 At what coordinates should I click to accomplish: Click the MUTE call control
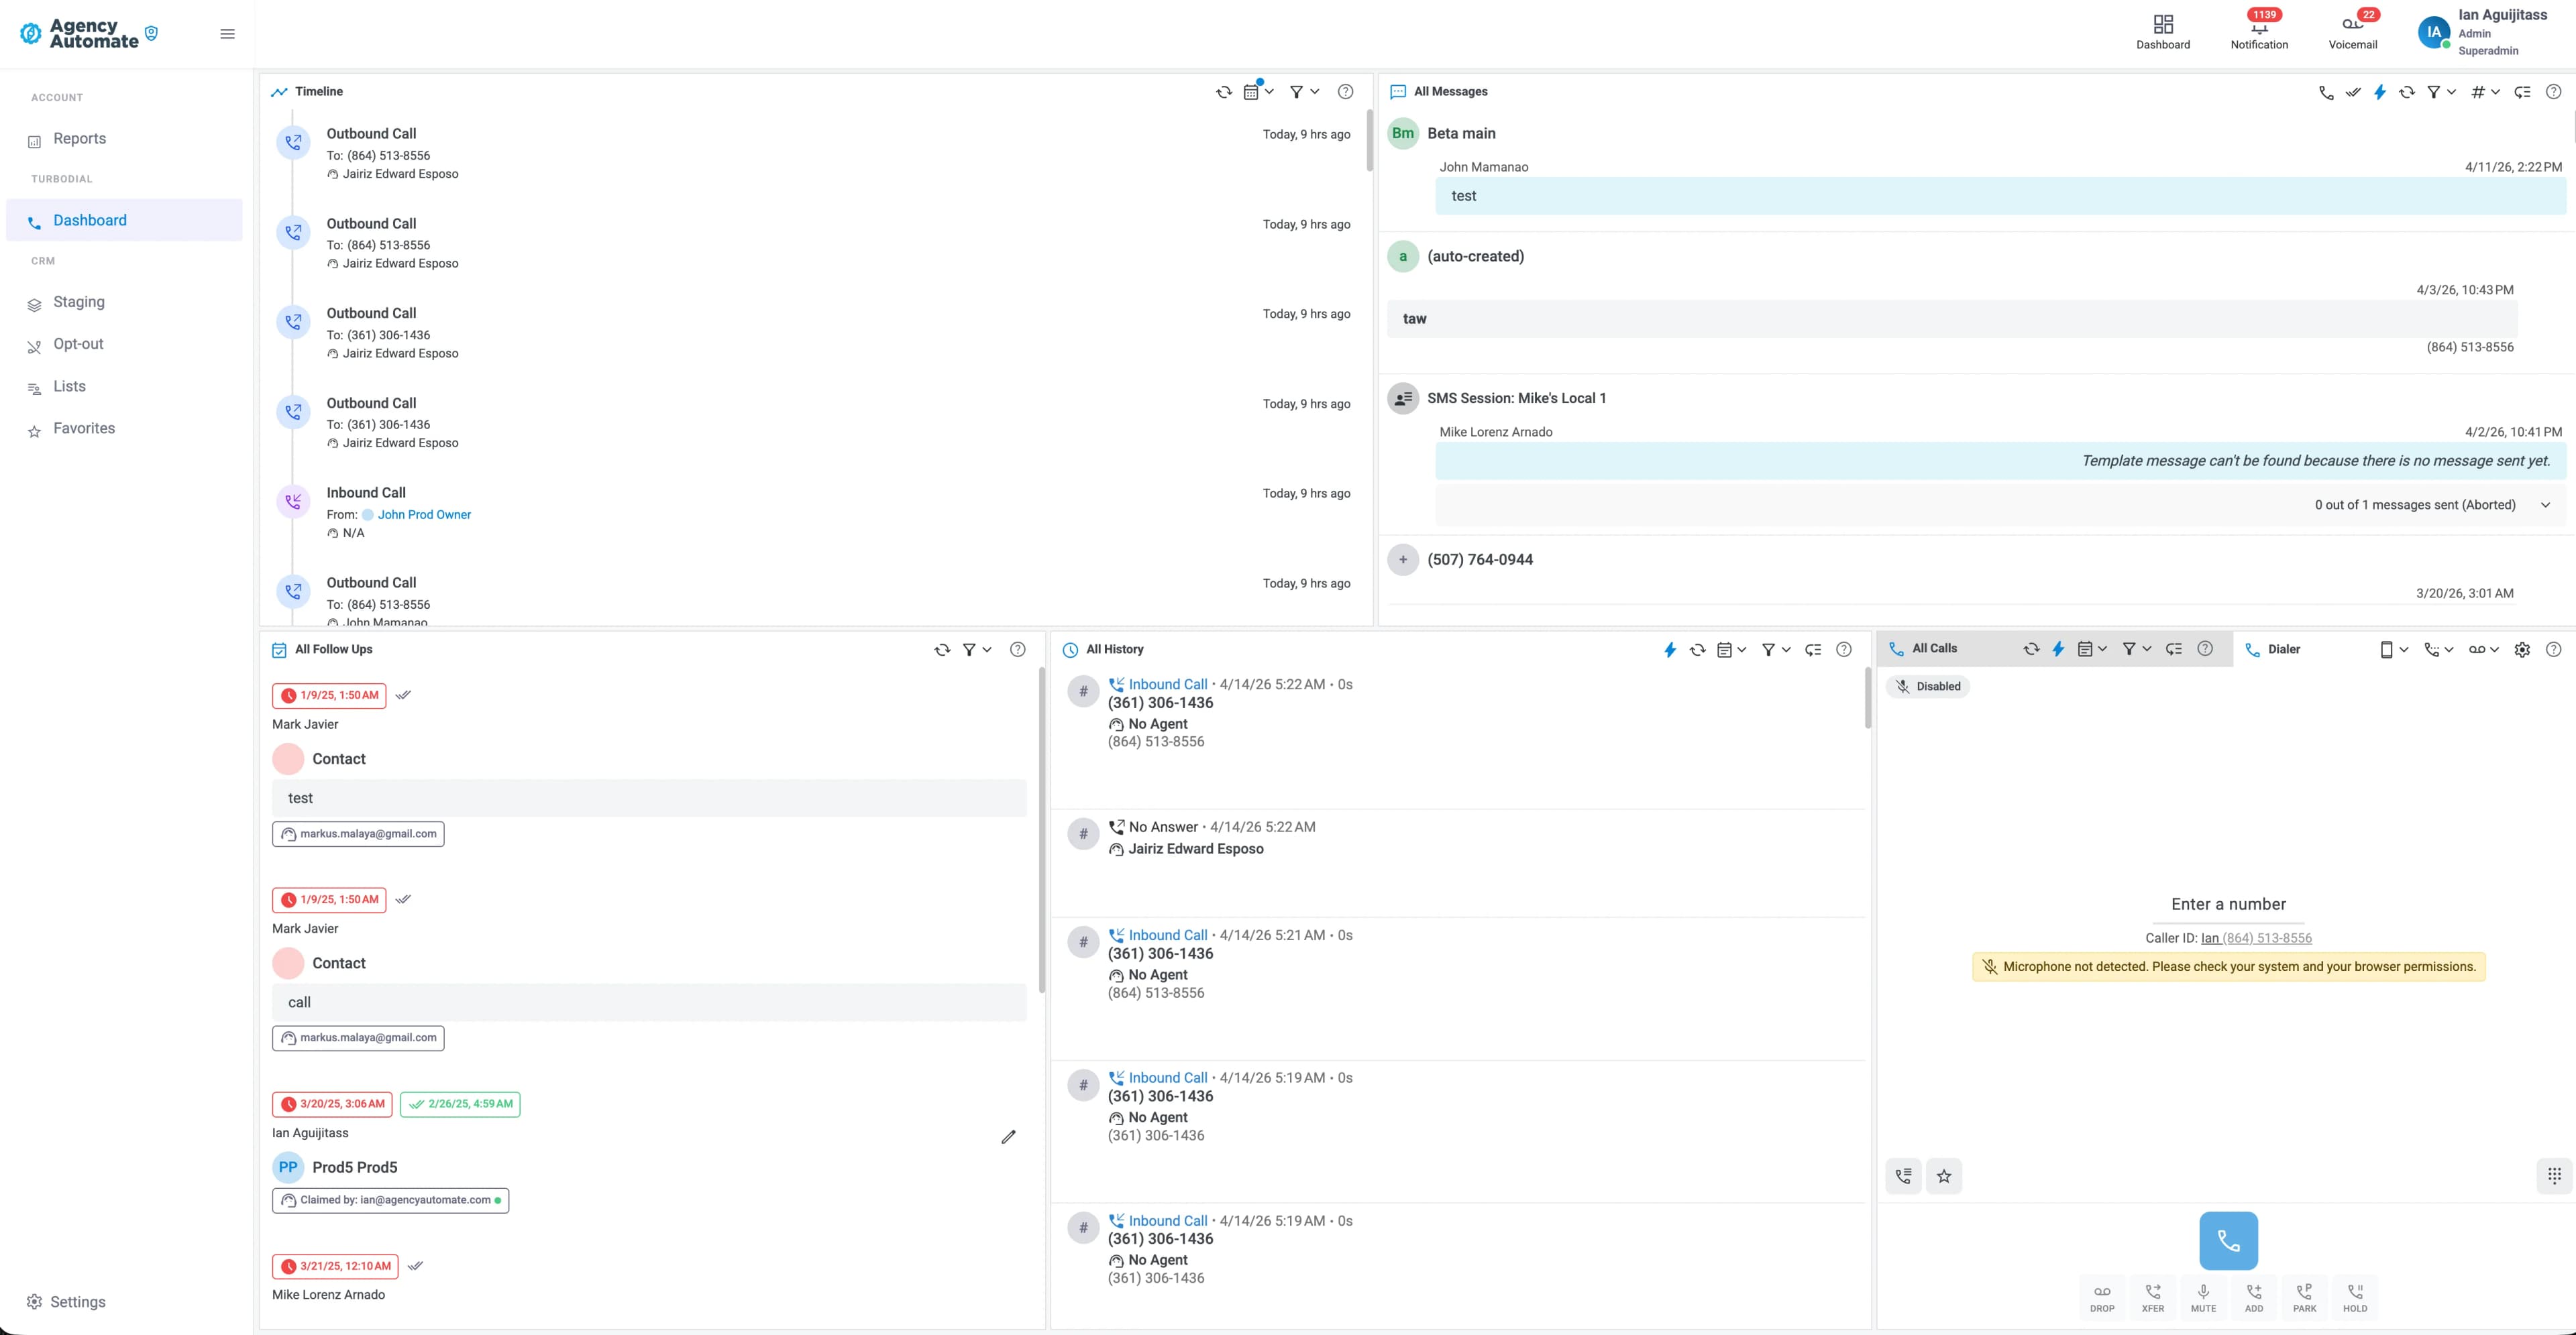coord(2203,1297)
